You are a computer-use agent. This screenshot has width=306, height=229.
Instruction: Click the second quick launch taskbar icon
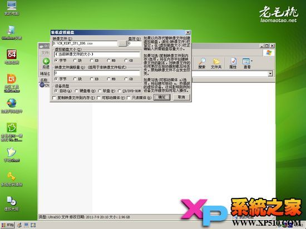point(26,225)
